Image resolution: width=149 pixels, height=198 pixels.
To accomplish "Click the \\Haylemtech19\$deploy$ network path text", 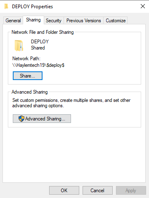I will tap(38, 65).
